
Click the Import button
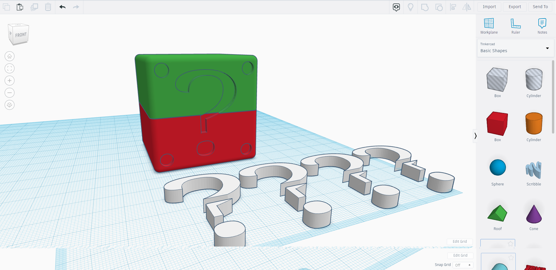tap(489, 7)
